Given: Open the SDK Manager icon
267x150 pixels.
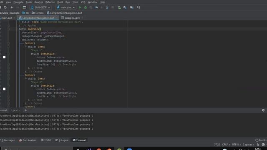Looking at the screenshot, I should point(125,7).
